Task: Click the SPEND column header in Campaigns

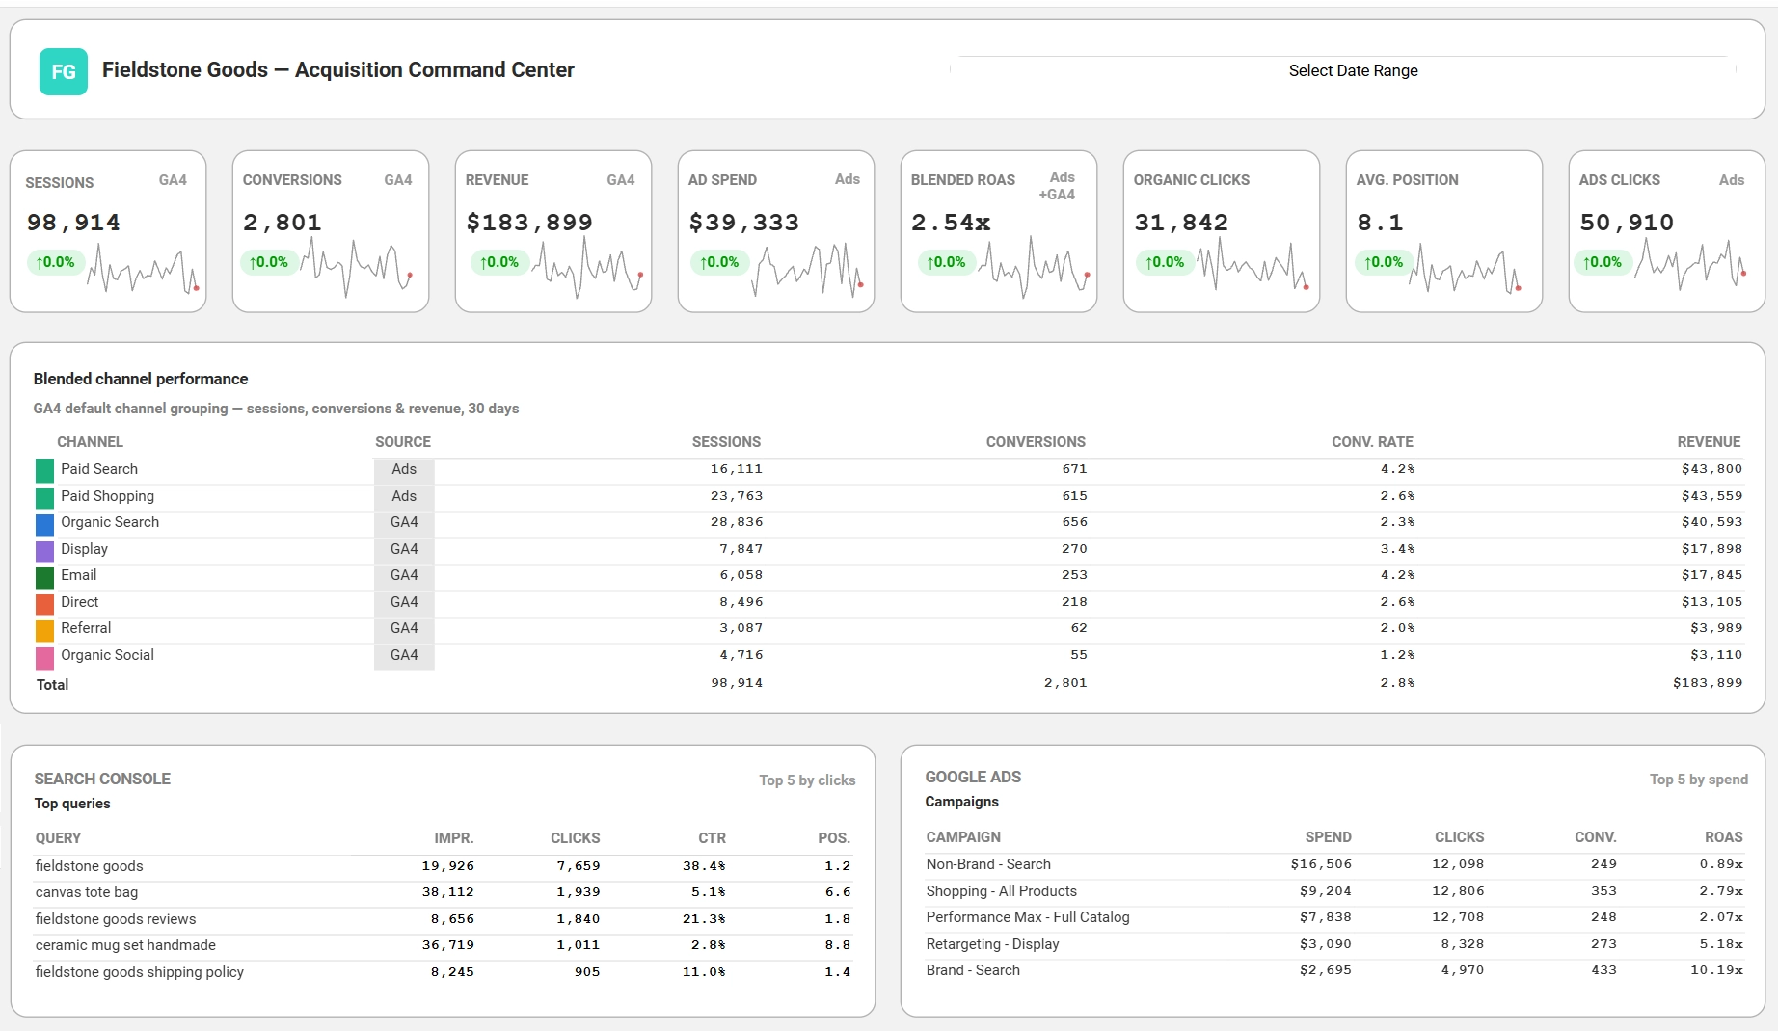Action: click(1328, 837)
